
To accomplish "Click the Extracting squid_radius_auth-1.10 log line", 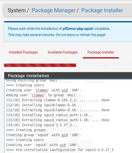I will tap(58, 120).
